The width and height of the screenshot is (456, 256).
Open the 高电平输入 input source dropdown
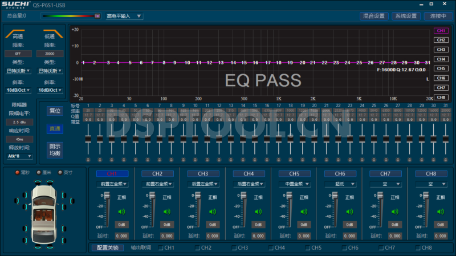(x=124, y=16)
